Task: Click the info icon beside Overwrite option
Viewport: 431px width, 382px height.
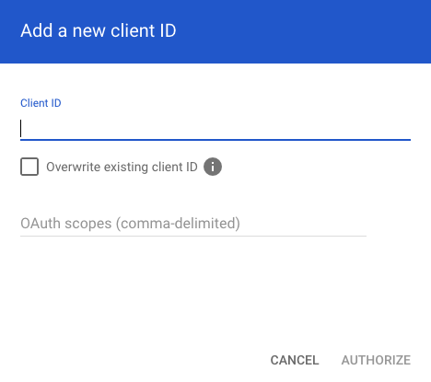Action: [x=213, y=167]
